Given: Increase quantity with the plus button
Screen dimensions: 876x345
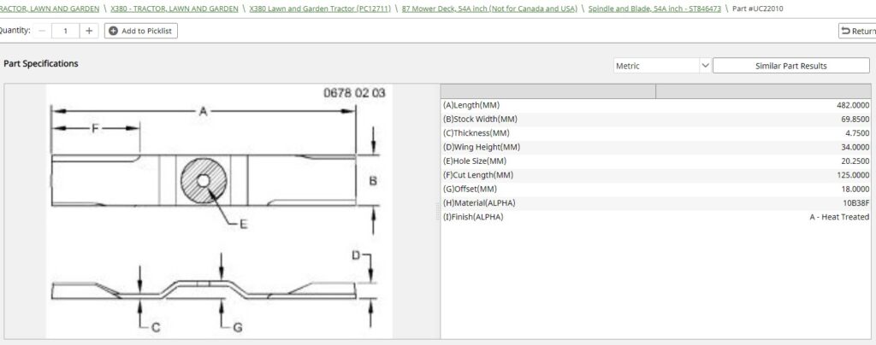Looking at the screenshot, I should (x=89, y=31).
